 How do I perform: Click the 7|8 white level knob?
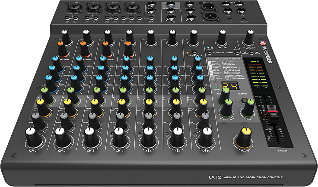tap(177, 138)
